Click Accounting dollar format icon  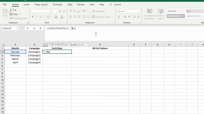pyautogui.click(x=119, y=17)
